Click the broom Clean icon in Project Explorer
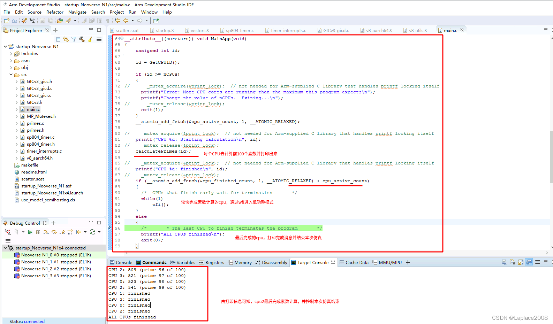 (x=90, y=39)
